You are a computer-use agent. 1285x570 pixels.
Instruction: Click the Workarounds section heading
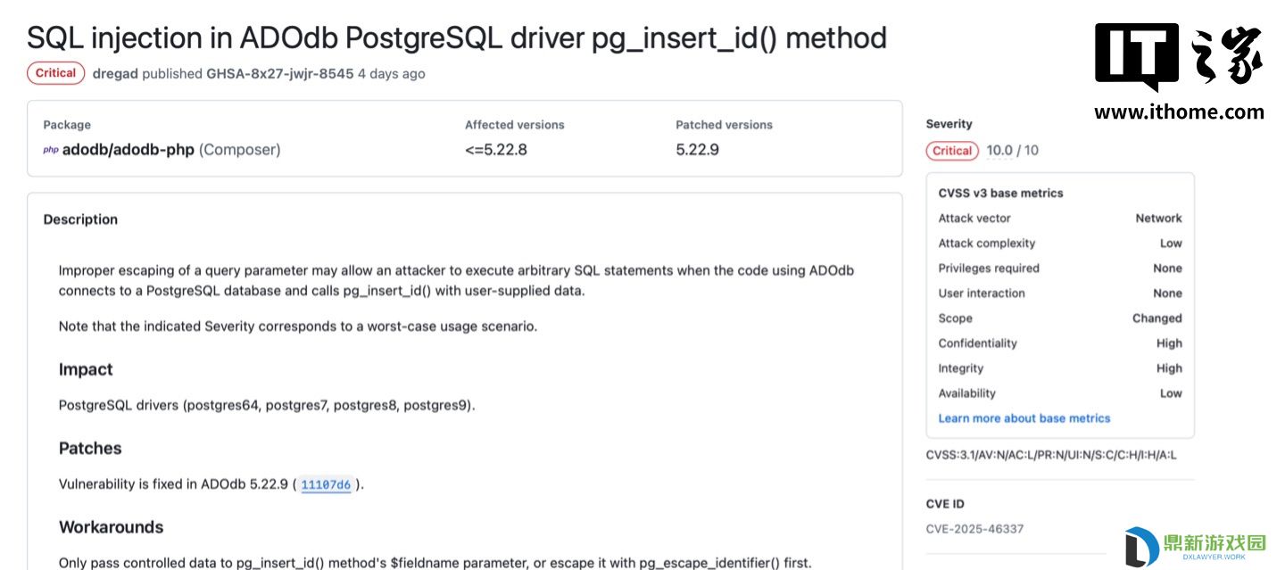(112, 527)
